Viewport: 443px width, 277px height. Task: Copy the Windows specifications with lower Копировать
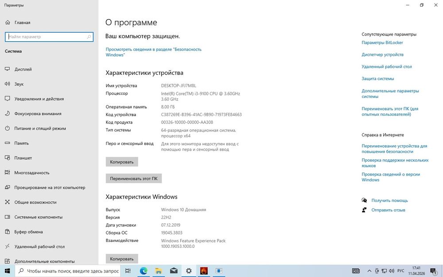point(122,259)
